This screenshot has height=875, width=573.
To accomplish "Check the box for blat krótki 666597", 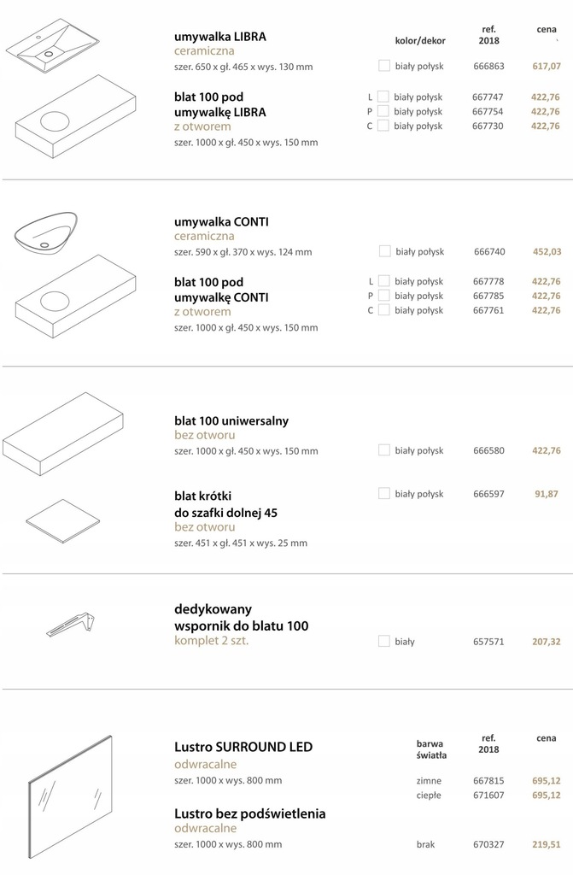I will click(384, 493).
